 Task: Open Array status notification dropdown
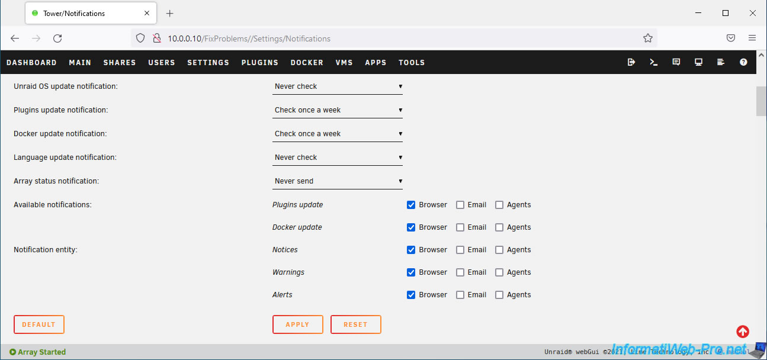point(338,181)
